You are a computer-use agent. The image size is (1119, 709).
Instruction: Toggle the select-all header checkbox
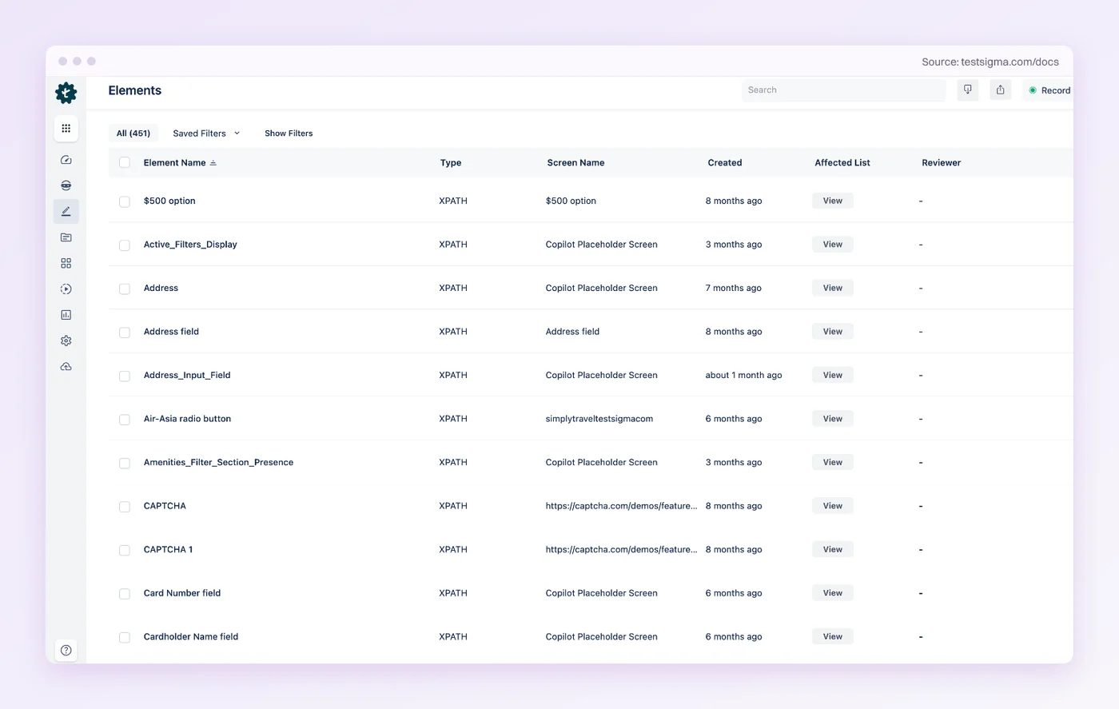pyautogui.click(x=125, y=162)
